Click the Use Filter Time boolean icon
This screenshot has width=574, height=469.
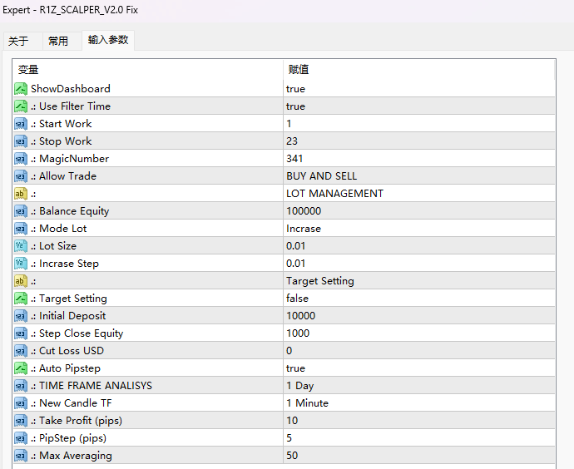21,106
